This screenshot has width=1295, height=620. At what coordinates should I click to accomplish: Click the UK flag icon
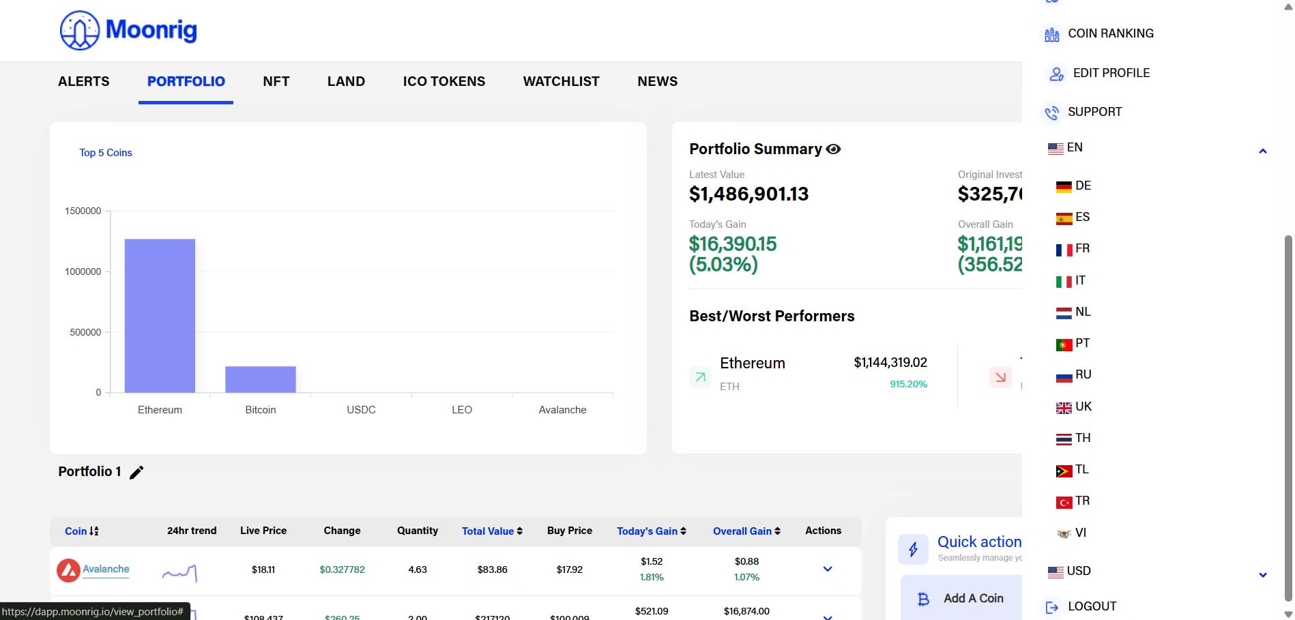coord(1064,408)
